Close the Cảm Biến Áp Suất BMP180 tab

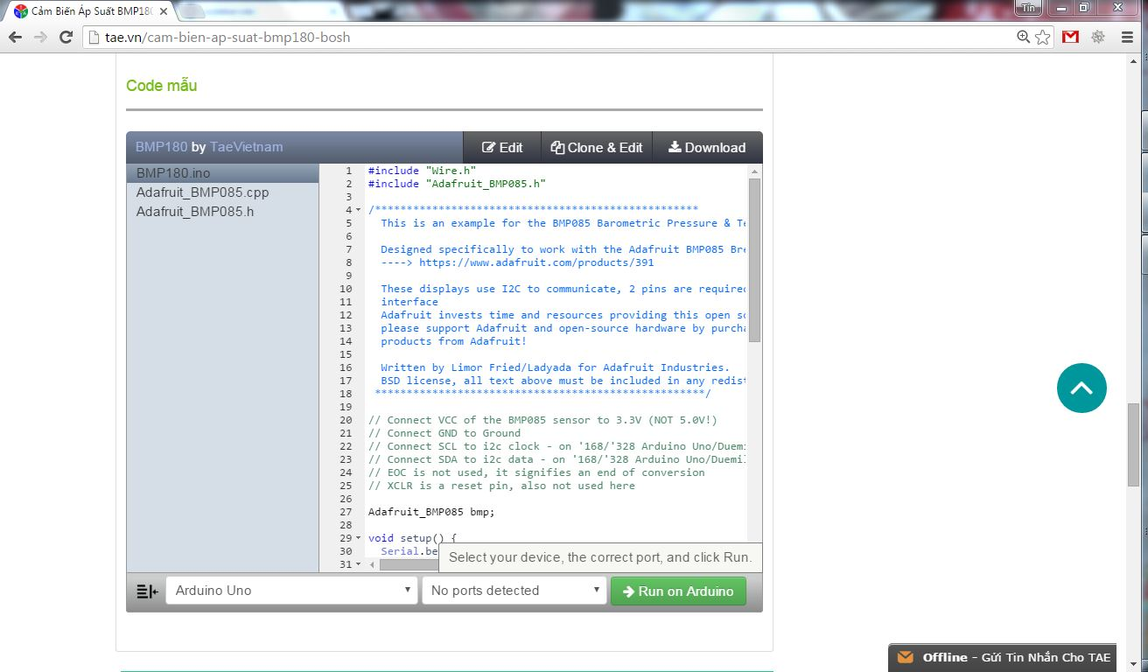click(x=164, y=11)
